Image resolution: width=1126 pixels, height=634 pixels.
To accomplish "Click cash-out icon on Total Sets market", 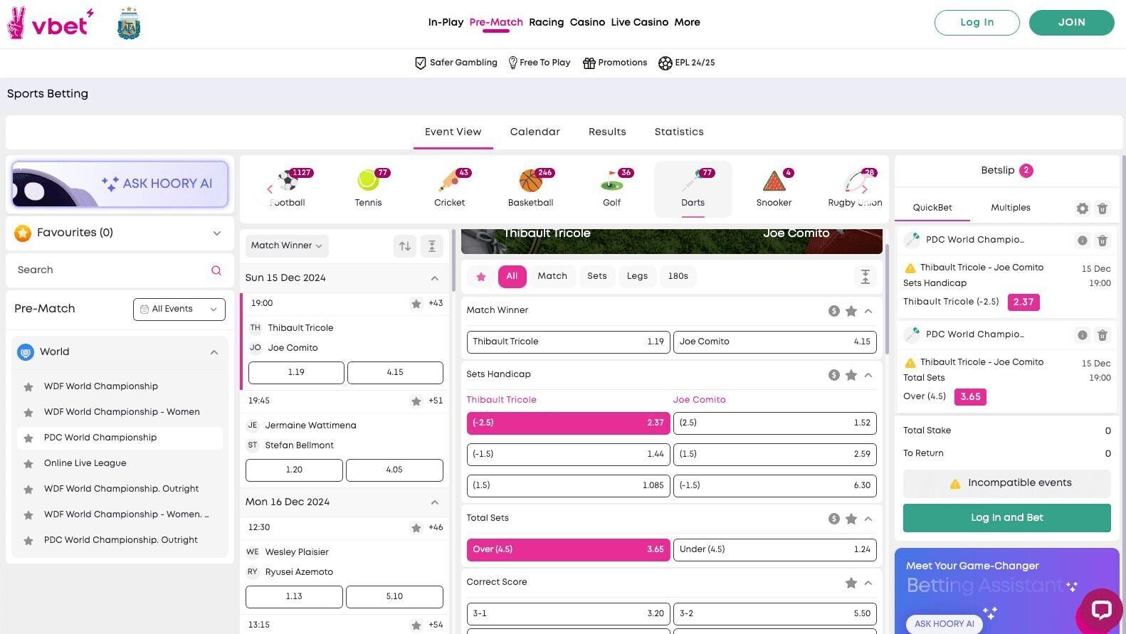I will [833, 519].
